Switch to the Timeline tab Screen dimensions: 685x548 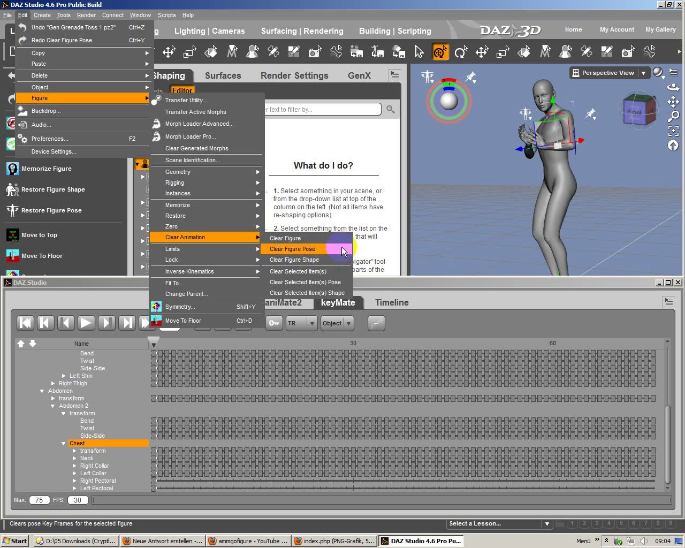coord(391,302)
